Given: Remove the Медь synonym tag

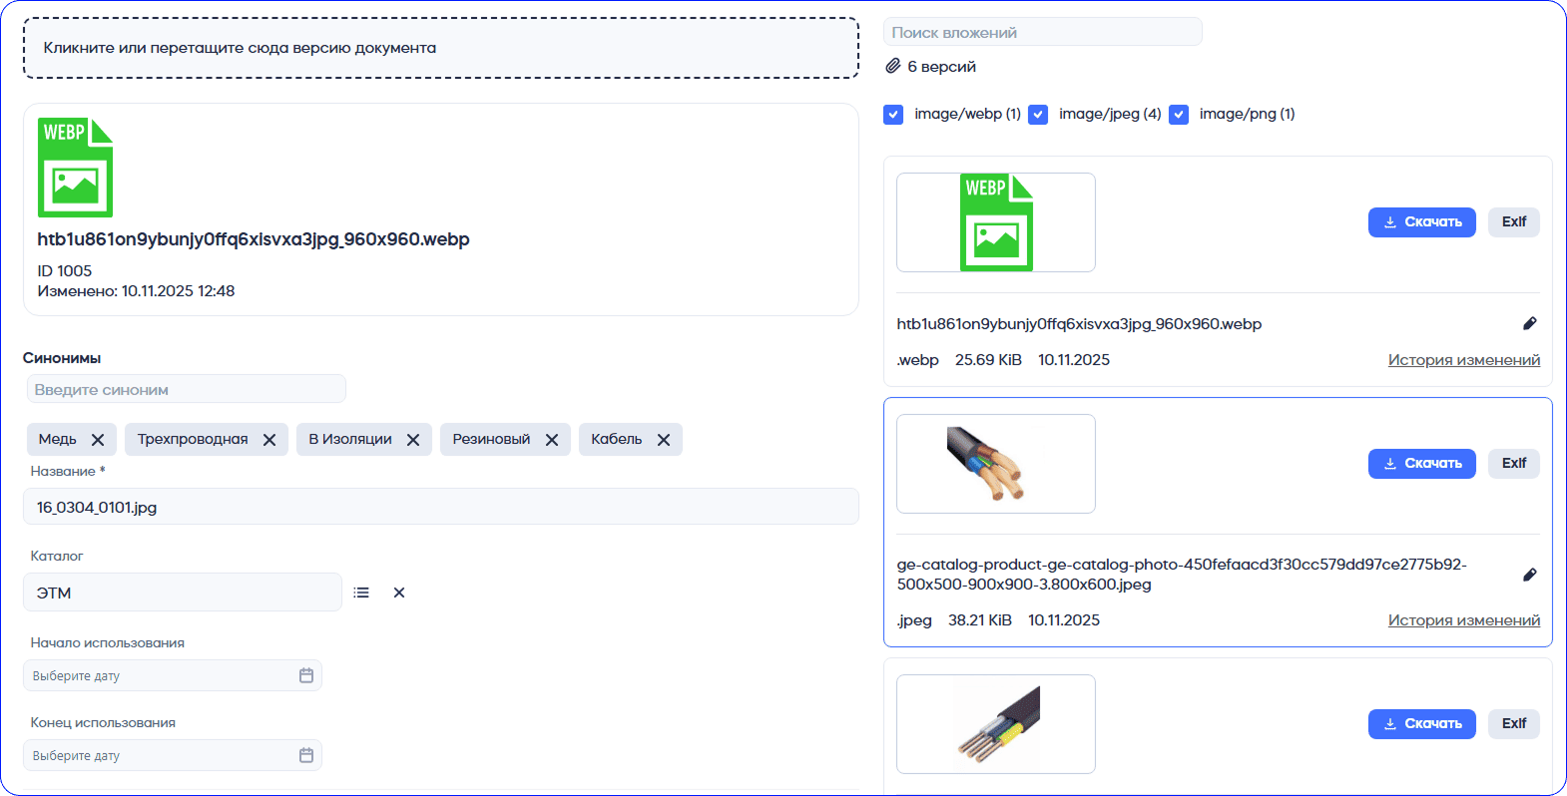Looking at the screenshot, I should point(98,440).
